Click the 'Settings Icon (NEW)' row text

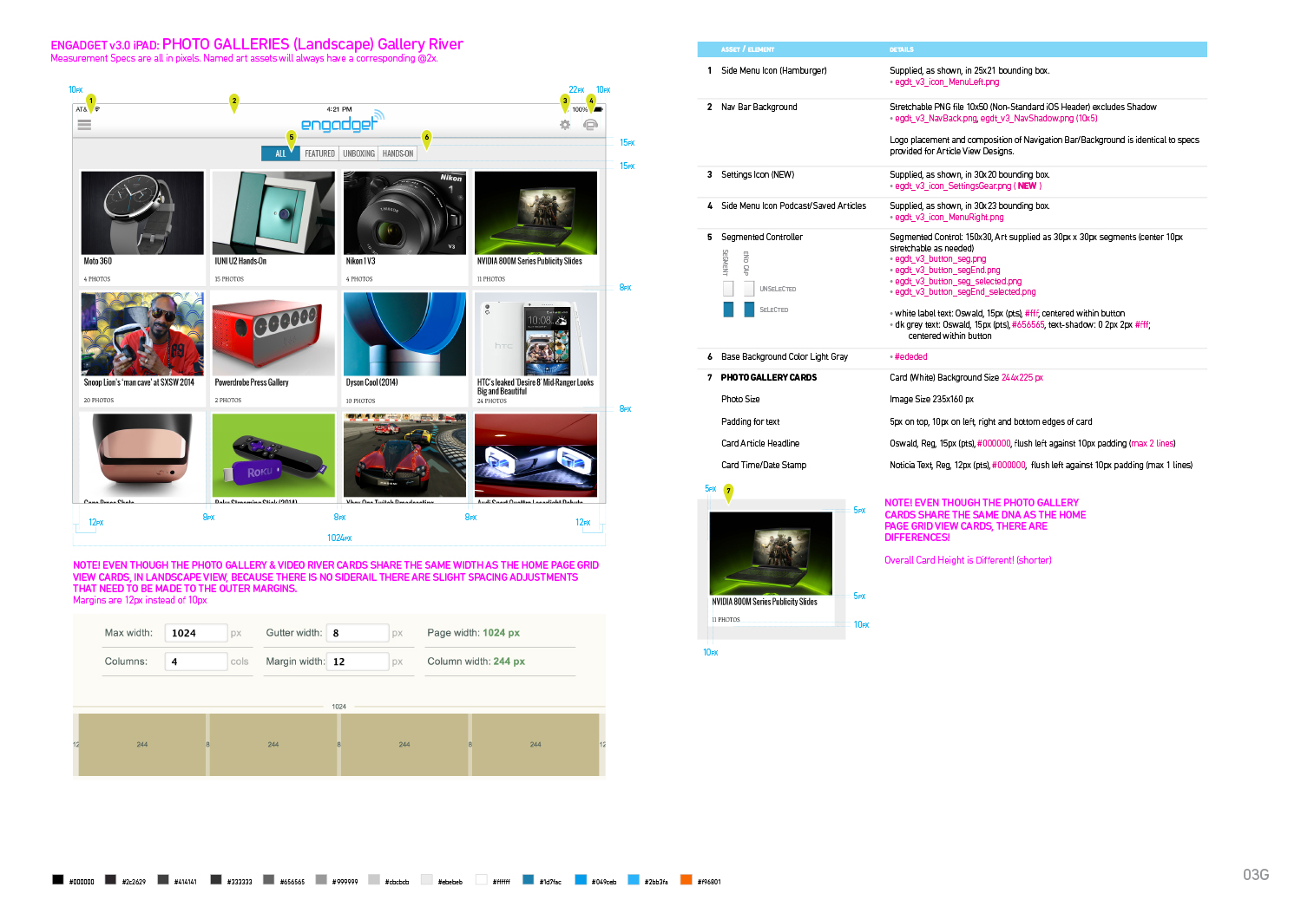[758, 175]
